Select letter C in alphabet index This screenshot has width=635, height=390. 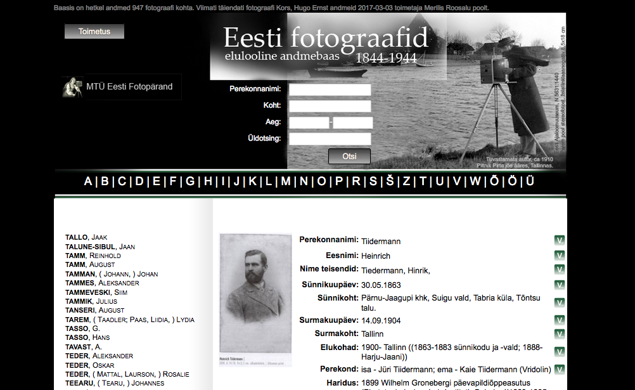point(122,181)
